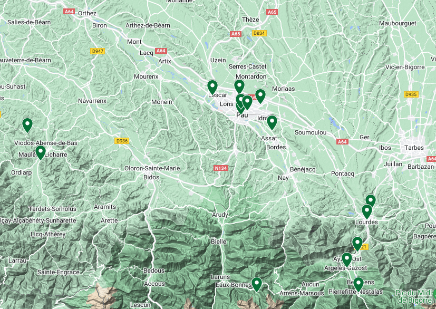Click the Aucun village label
The height and width of the screenshot is (309, 436).
[311, 285]
